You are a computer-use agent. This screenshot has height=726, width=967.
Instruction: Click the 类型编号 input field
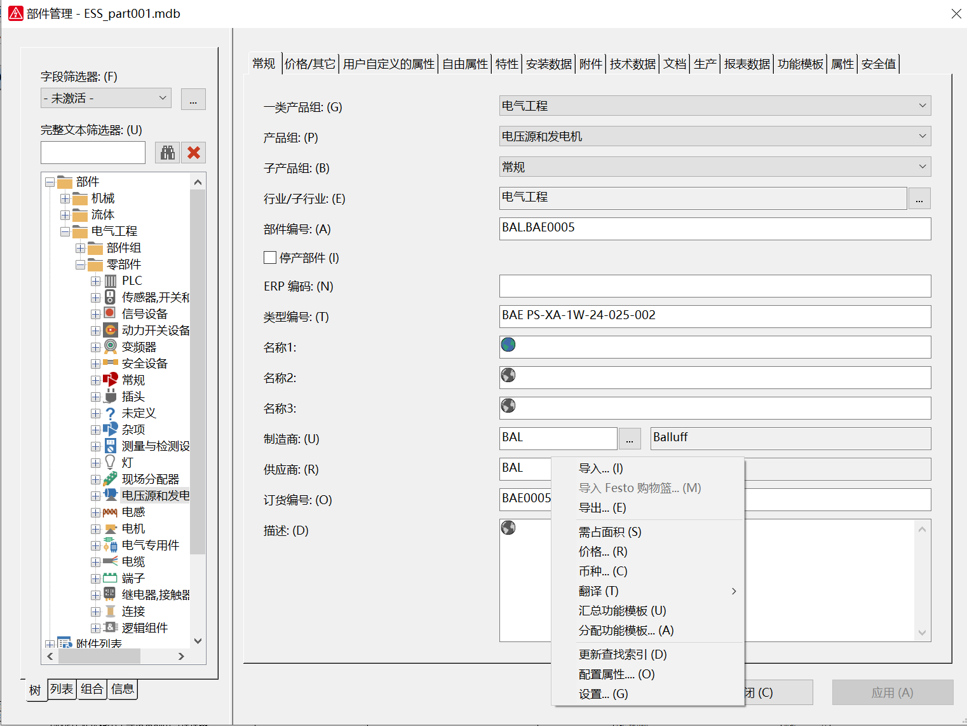click(715, 317)
